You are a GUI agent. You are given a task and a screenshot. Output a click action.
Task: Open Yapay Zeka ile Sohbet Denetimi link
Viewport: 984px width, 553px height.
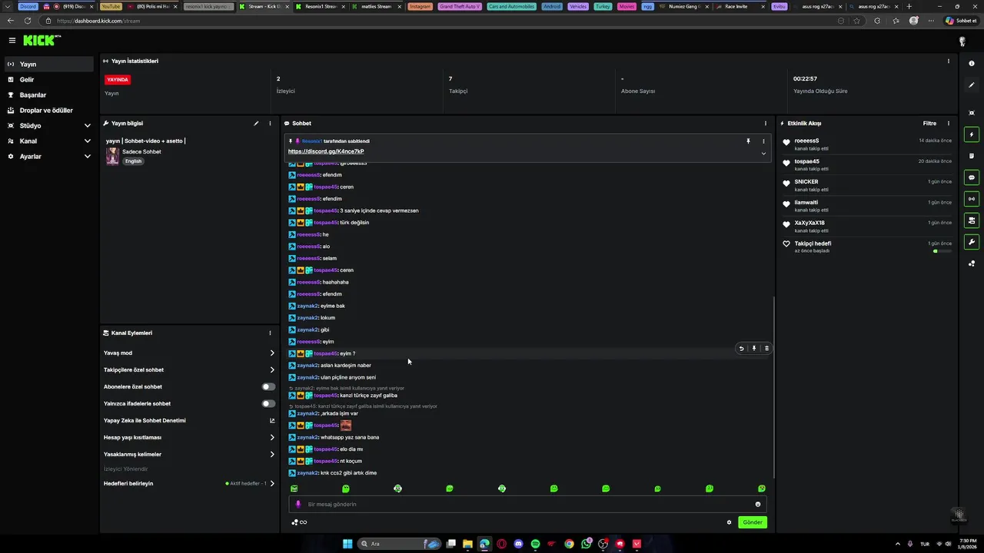pyautogui.click(x=189, y=420)
